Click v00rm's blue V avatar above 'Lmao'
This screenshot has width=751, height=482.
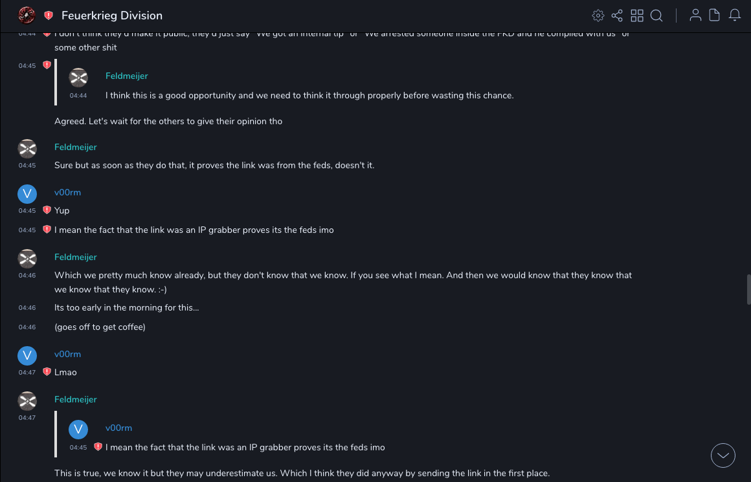[27, 355]
